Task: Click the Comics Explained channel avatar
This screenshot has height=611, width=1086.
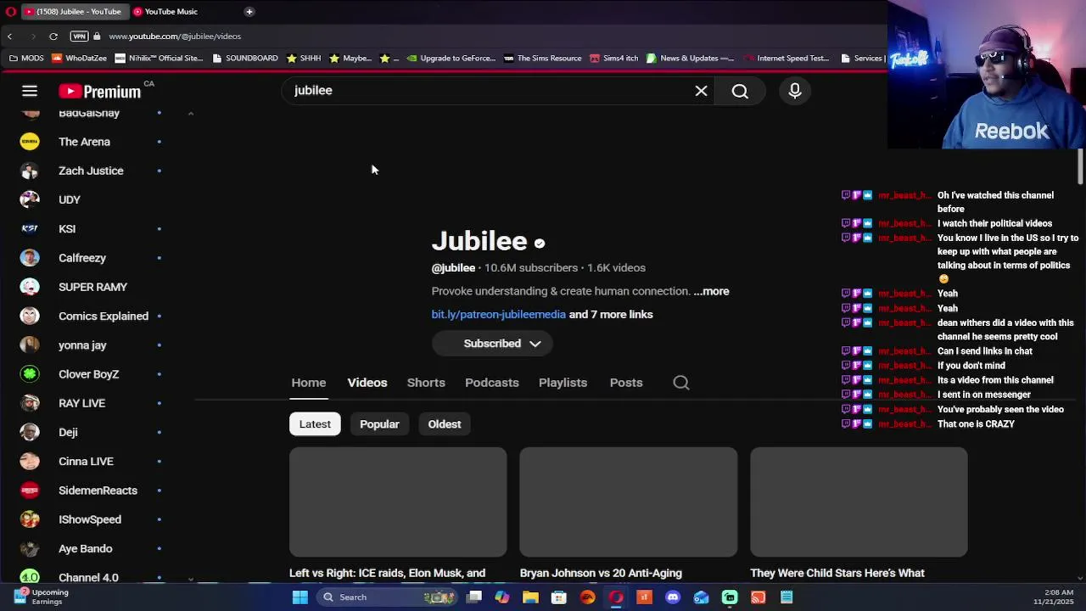Action: (x=30, y=317)
